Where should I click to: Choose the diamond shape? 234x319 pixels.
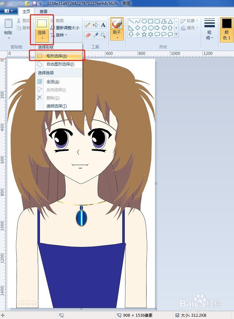pyautogui.click(x=138, y=28)
